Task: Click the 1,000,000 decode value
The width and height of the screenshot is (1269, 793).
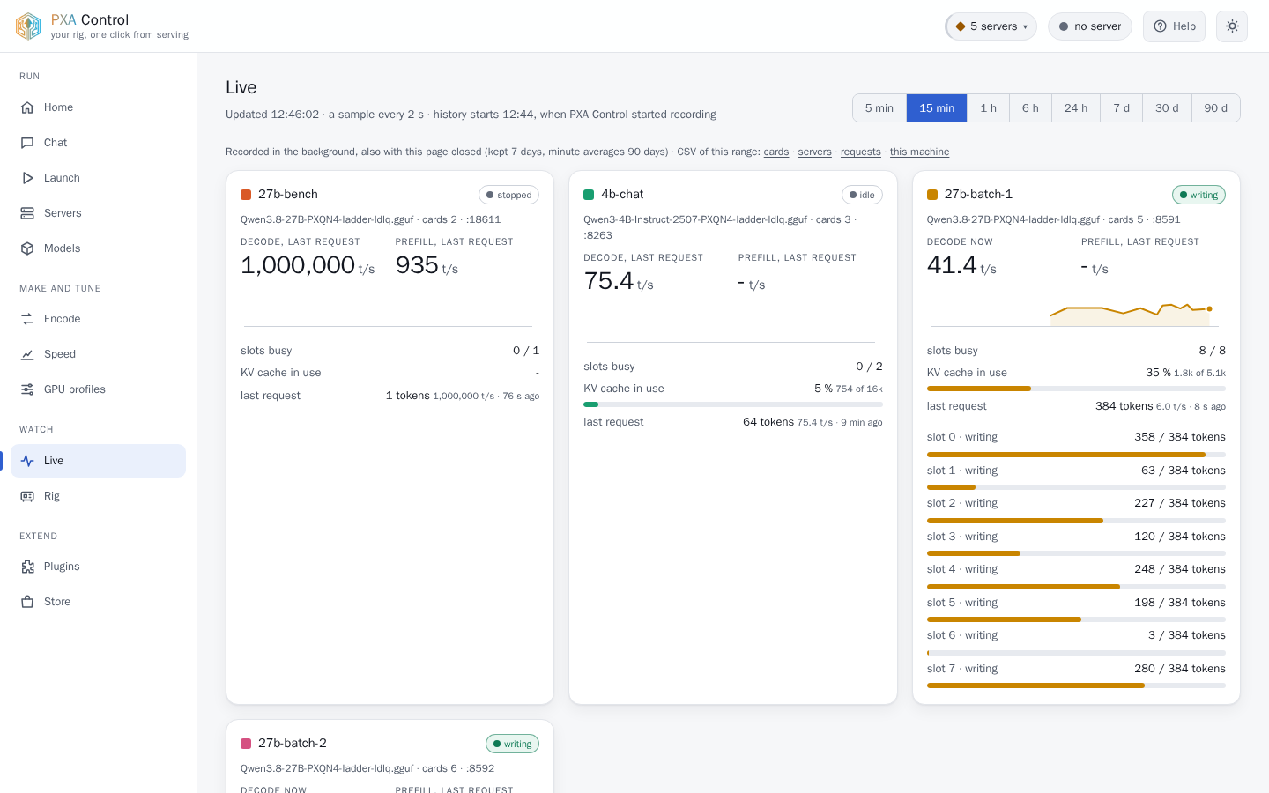Action: 298,264
